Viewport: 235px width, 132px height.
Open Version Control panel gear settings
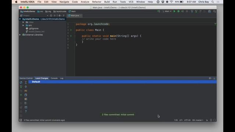click(210, 78)
